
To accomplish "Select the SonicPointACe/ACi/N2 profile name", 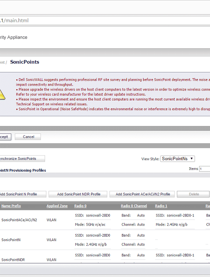I will click(19, 220).
